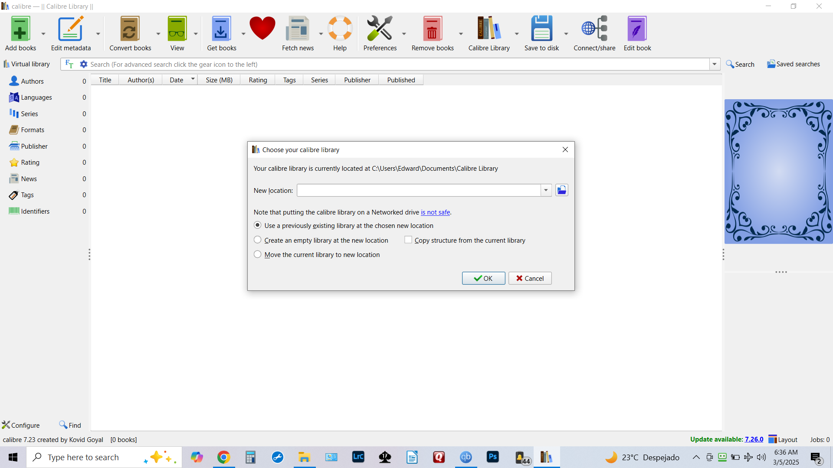Open Edit metadata tool

(71, 29)
